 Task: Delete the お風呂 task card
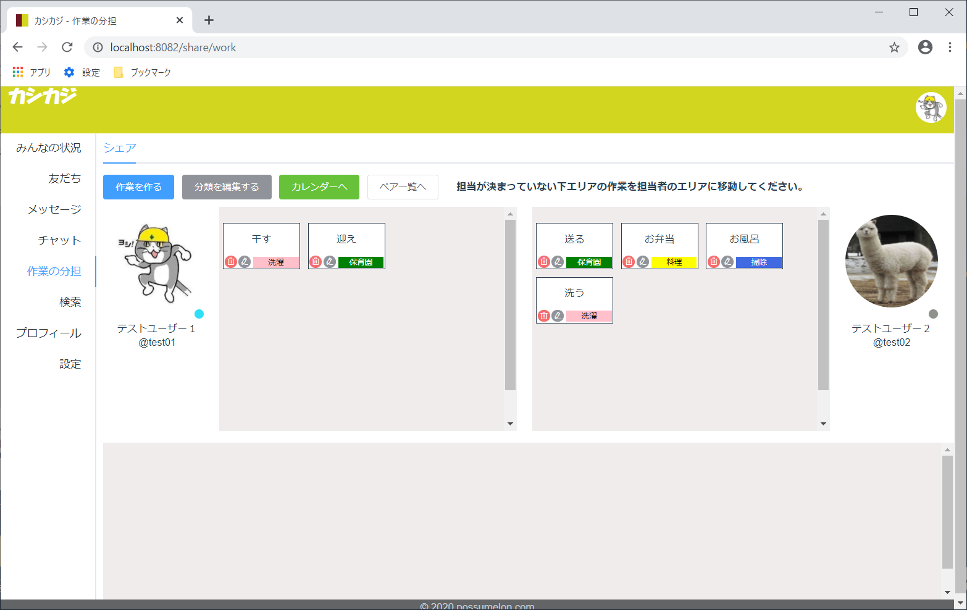714,262
